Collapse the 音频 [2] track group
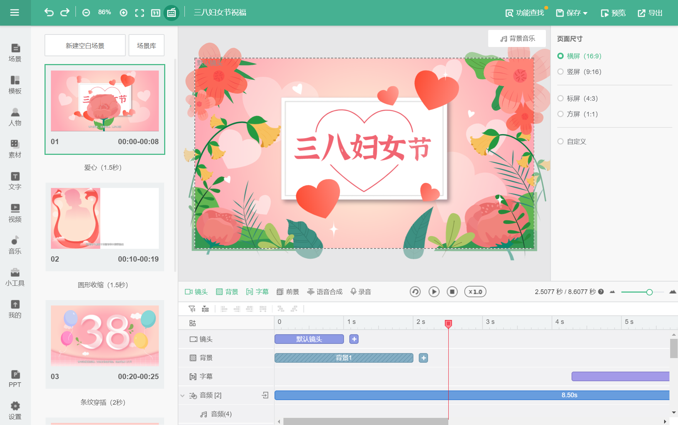 183,395
